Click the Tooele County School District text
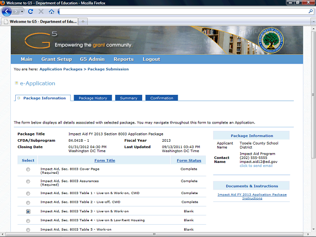Viewport: 316px width, 237px height. tap(259, 145)
